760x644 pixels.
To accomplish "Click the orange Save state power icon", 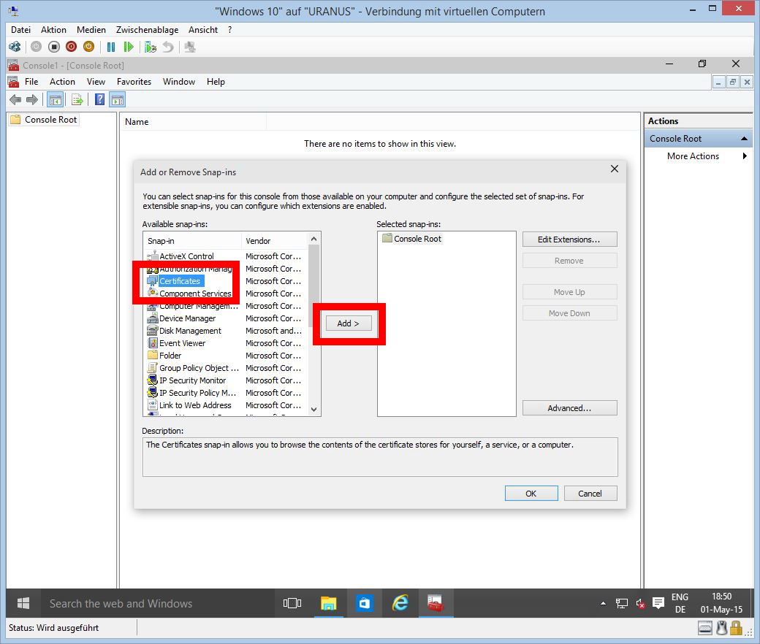I will (x=88, y=47).
